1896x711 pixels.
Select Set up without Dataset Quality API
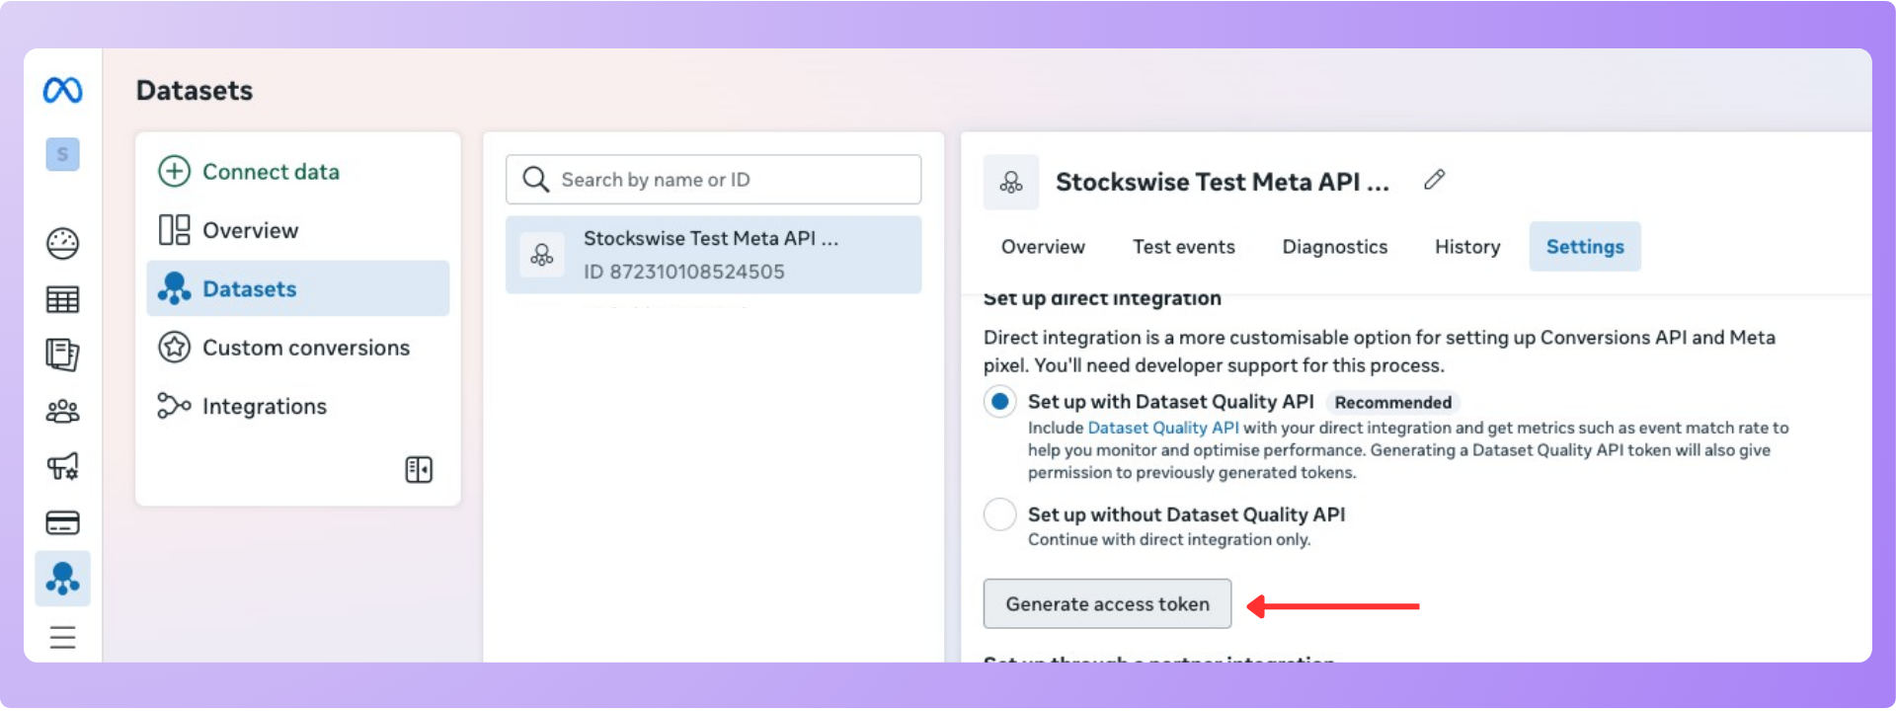(x=999, y=514)
